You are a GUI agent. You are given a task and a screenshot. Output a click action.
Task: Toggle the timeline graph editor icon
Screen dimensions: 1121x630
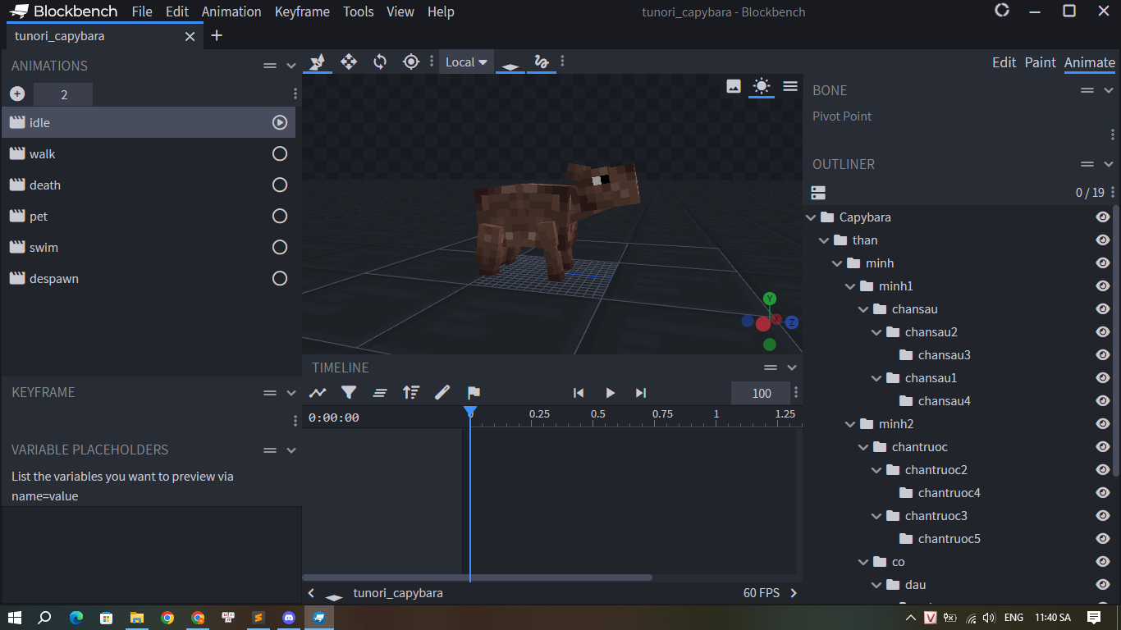[318, 393]
